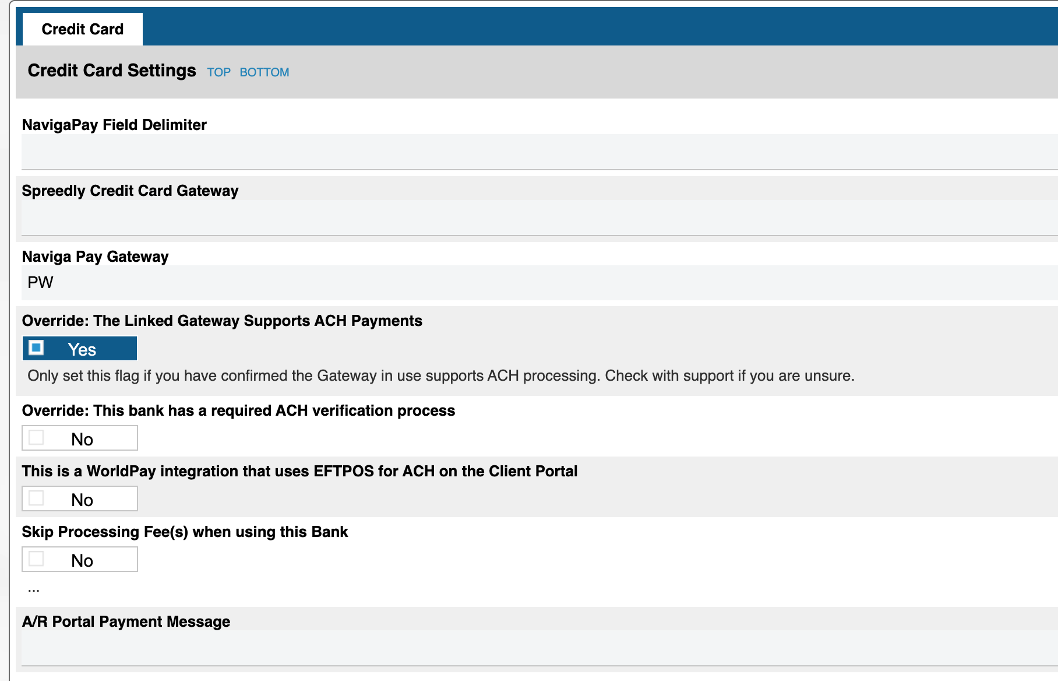Click the ACH processing help text
The height and width of the screenshot is (681, 1058).
click(x=440, y=375)
